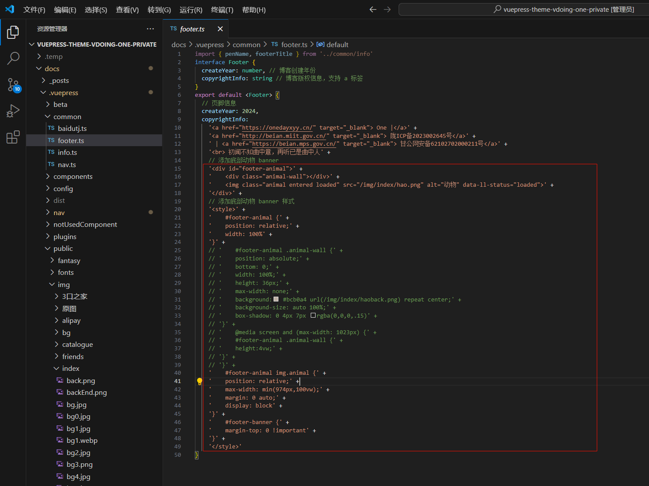Go forward with the right arrow

point(387,9)
